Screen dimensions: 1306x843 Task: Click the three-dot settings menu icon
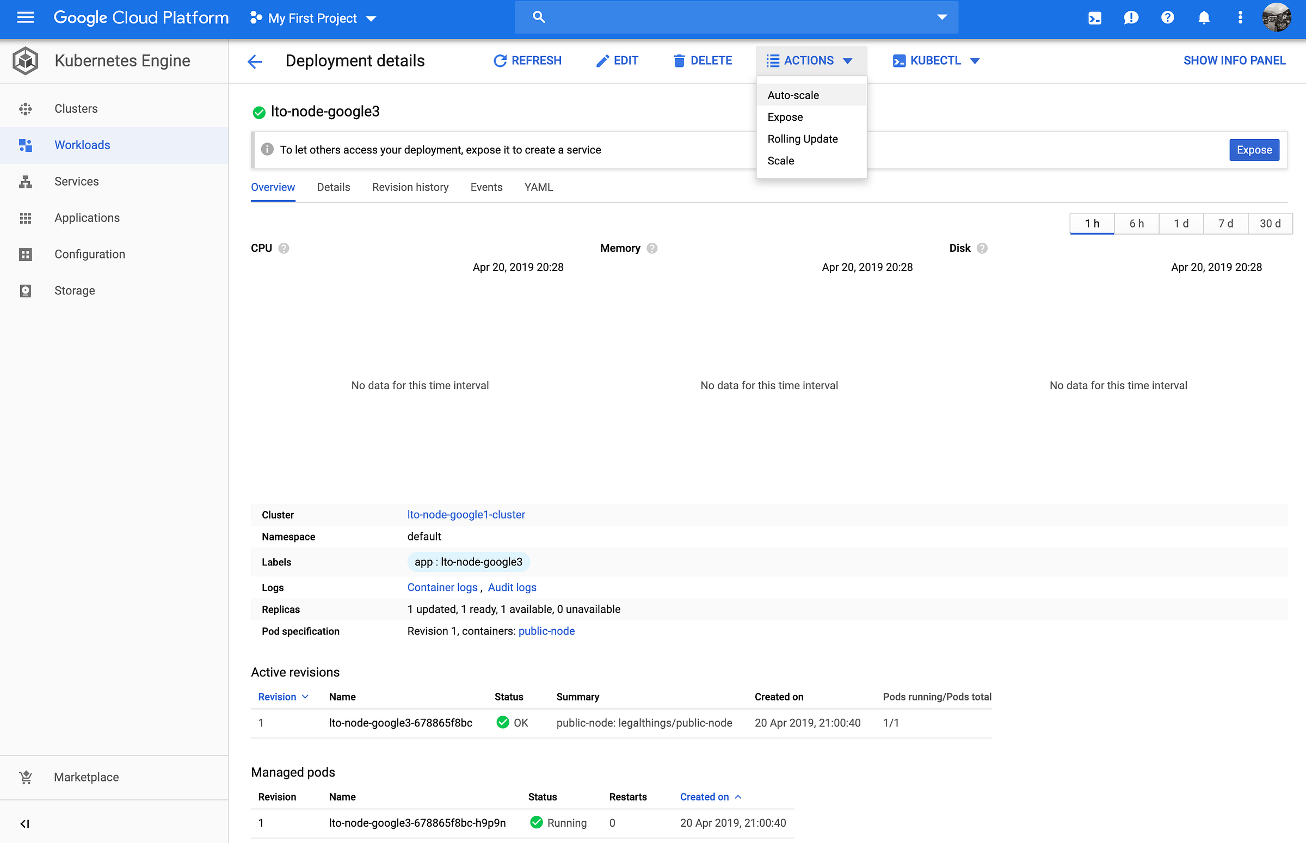tap(1240, 18)
